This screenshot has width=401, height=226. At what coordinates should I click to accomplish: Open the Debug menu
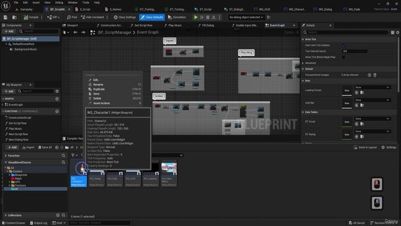click(x=59, y=3)
